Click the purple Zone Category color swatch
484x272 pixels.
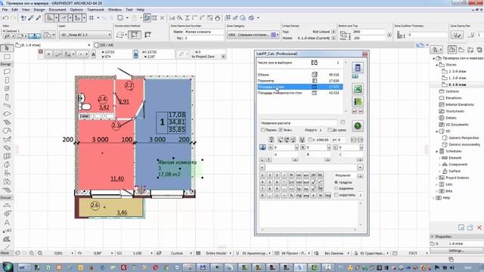pos(273,35)
